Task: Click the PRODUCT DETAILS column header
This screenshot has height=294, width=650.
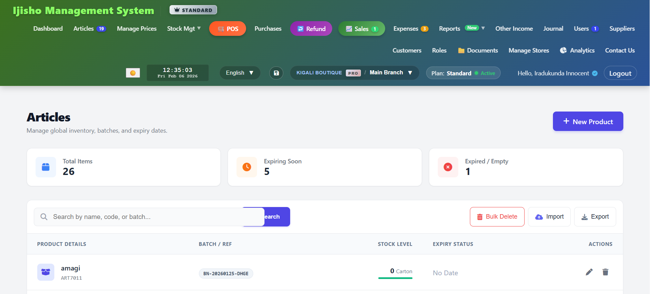Action: pyautogui.click(x=62, y=244)
